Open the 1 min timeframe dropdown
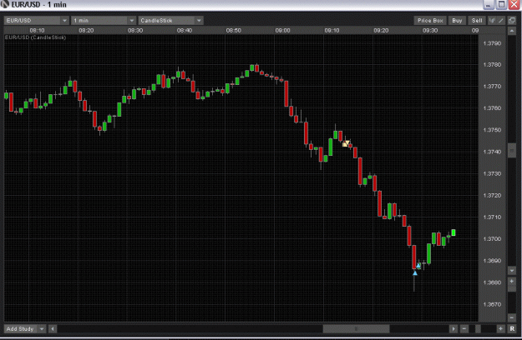Image resolution: width=522 pixels, height=340 pixels. coord(104,21)
